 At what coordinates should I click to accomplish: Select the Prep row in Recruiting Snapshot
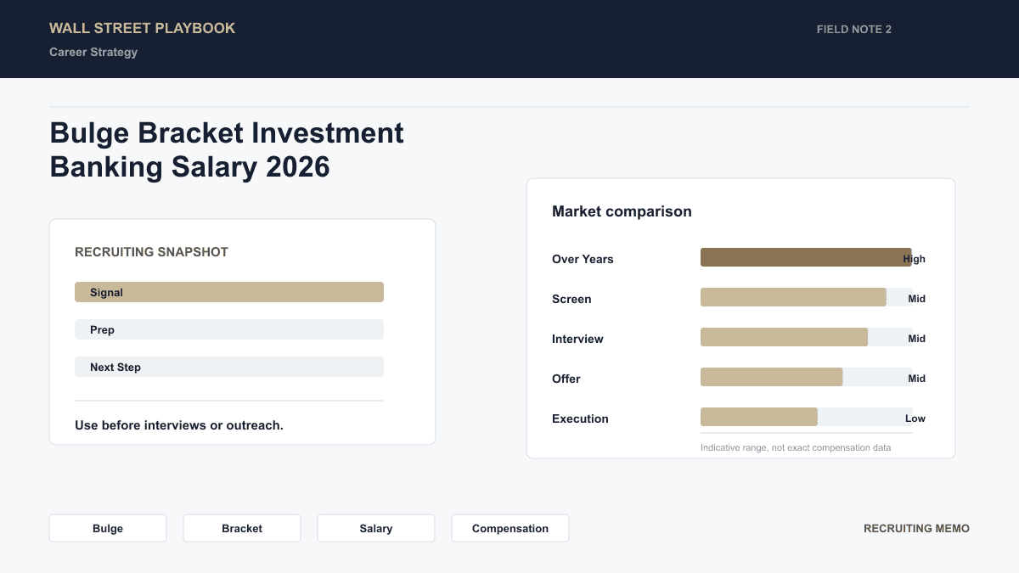tap(229, 329)
